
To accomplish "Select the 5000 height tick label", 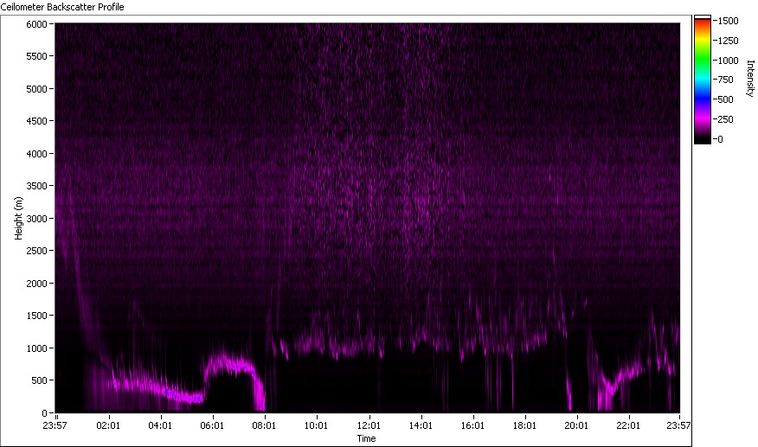I will tap(36, 89).
